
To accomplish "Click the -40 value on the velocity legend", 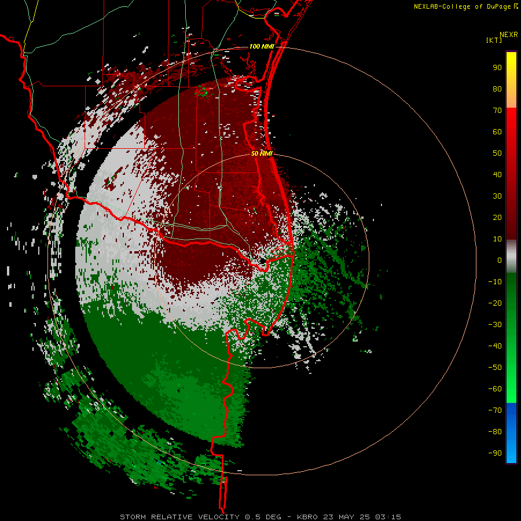I will click(495, 346).
